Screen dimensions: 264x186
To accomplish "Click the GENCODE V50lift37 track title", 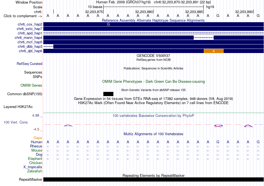I will pos(153,56).
